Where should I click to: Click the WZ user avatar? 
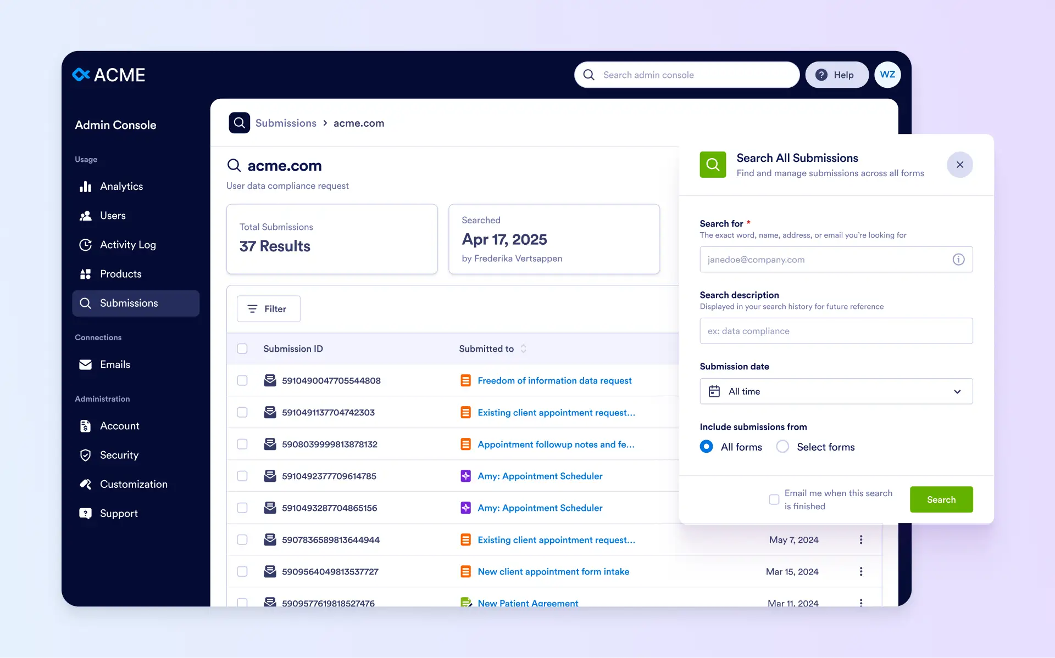(x=887, y=75)
